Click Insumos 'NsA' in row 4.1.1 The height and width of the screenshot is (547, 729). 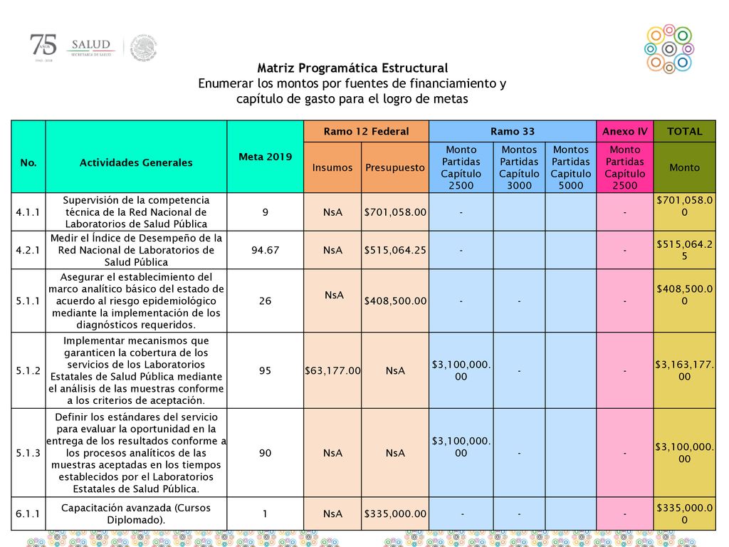pos(332,212)
